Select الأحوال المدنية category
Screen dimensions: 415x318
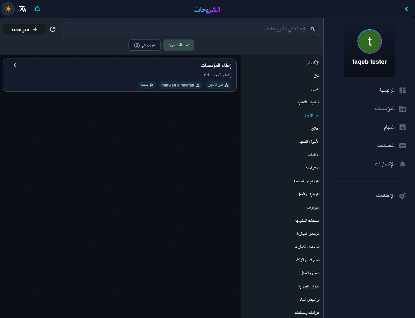[309, 141]
